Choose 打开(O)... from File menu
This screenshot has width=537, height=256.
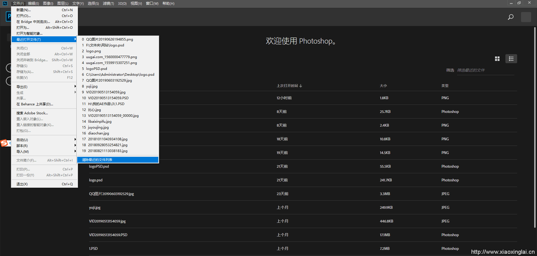click(44, 16)
